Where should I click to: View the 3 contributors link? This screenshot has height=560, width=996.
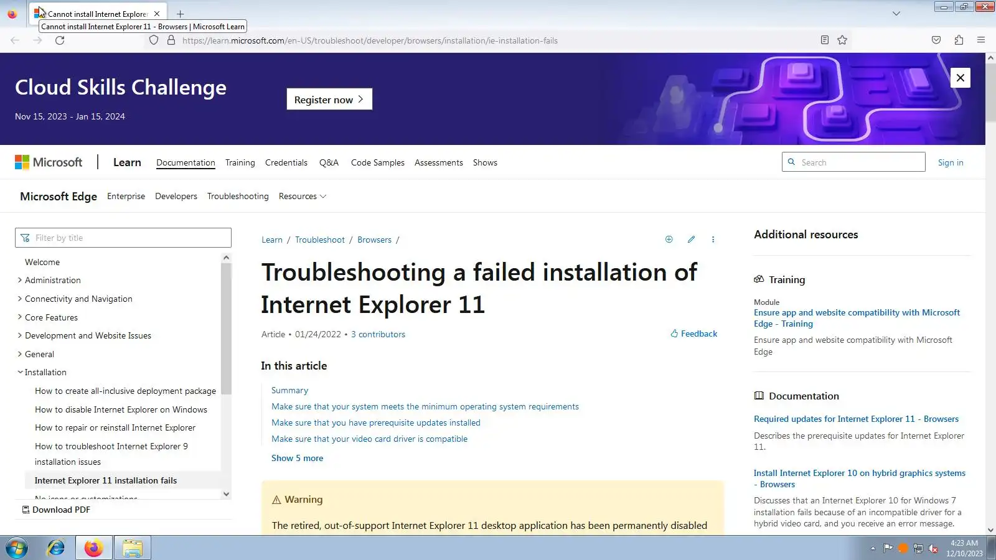click(378, 335)
